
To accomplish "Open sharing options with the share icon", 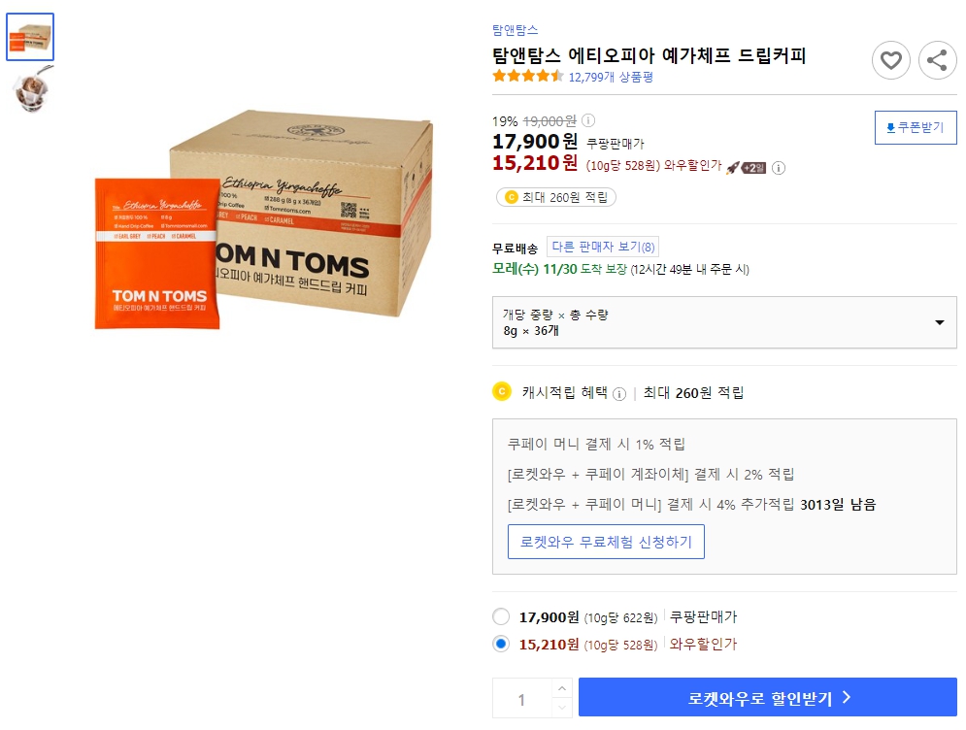I will 937,60.
